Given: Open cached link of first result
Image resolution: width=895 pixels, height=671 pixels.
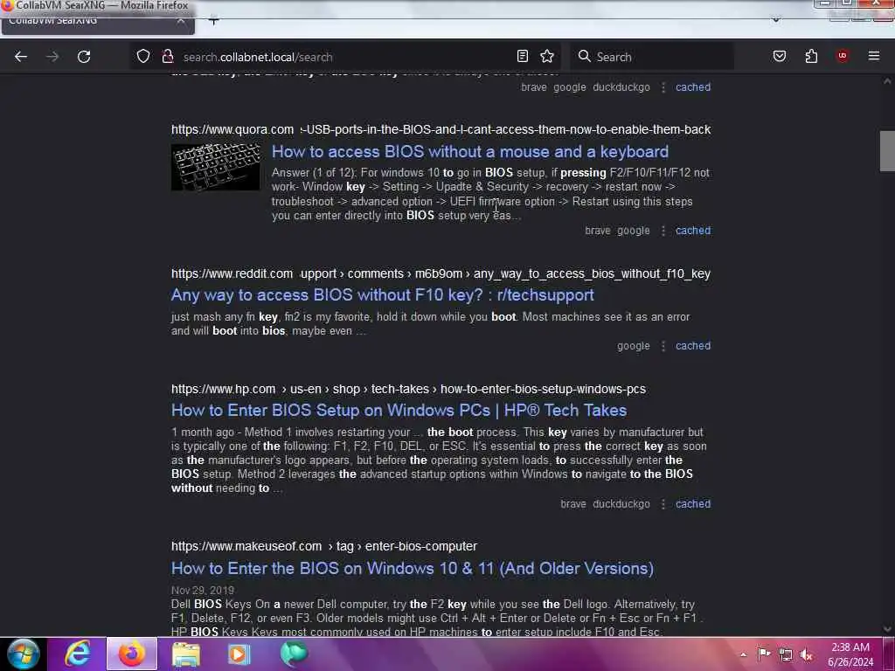Looking at the screenshot, I should point(693,87).
